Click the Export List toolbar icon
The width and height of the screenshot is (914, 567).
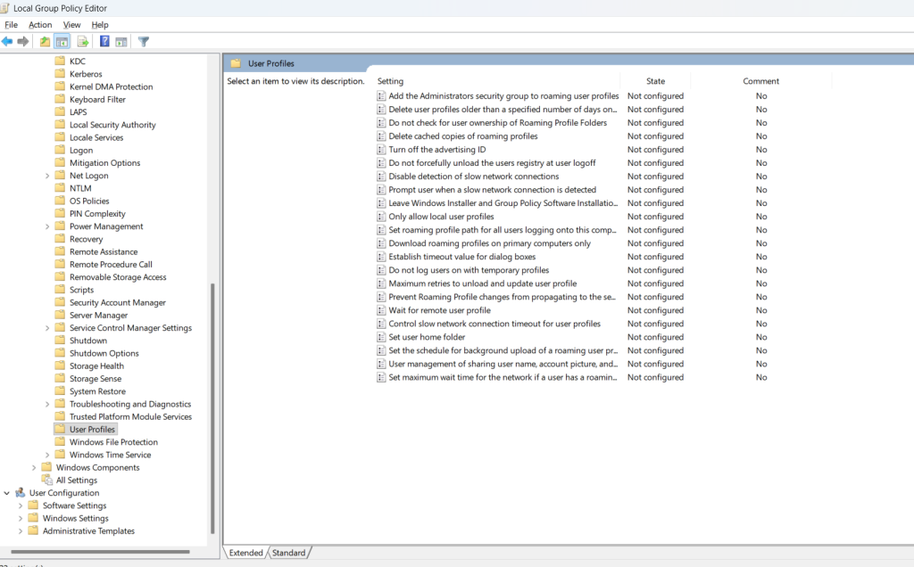[83, 42]
